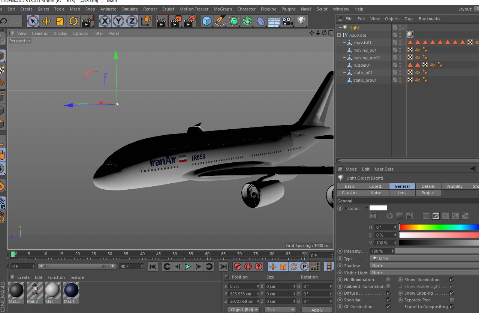This screenshot has height=313, width=479.
Task: Open the Size mode dropdown
Action: (280, 310)
